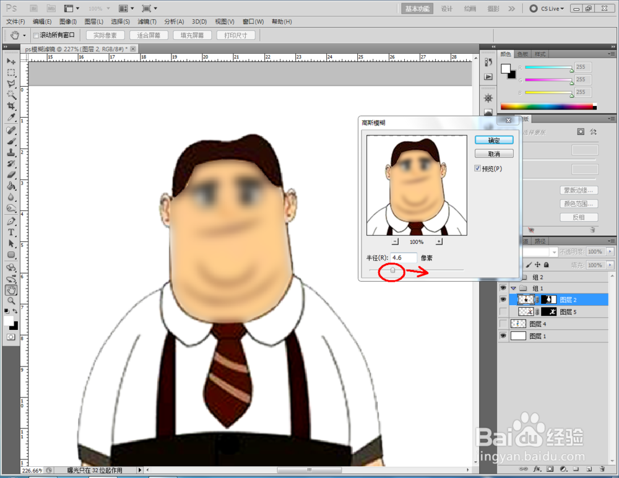Viewport: 619px width, 478px height.
Task: Zoom in preview with the plus button
Action: pyautogui.click(x=439, y=241)
